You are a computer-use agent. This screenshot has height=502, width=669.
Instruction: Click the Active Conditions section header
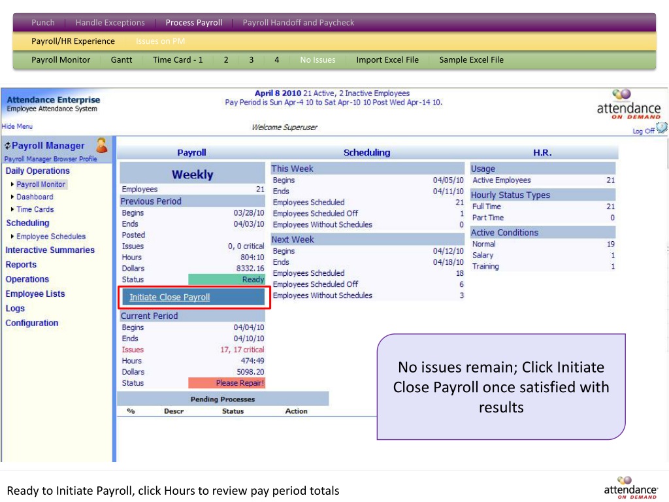(x=543, y=233)
